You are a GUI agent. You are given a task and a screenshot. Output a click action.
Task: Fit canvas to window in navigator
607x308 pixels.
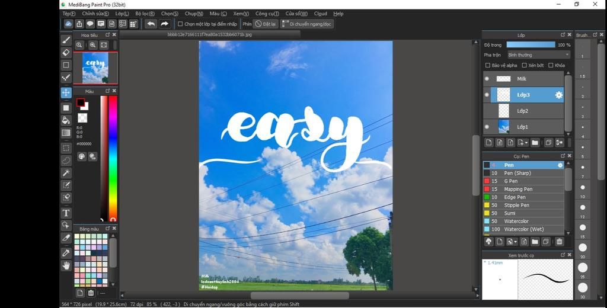coord(104,45)
